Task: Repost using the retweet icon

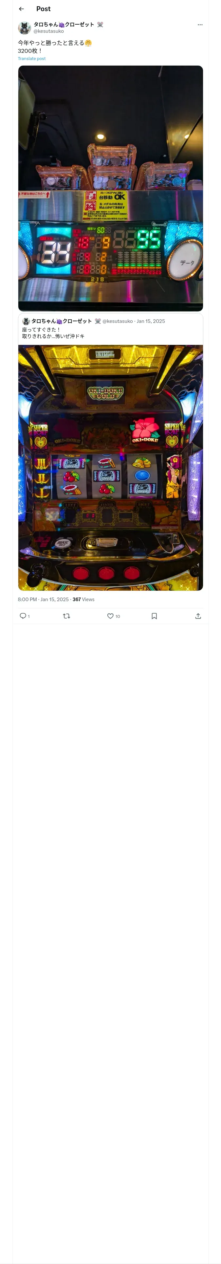Action: [67, 616]
